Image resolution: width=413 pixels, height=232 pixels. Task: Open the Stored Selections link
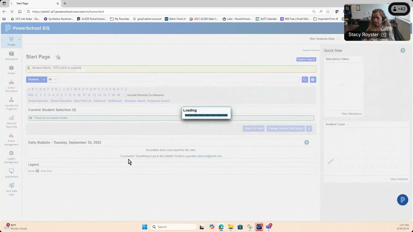pos(61,101)
